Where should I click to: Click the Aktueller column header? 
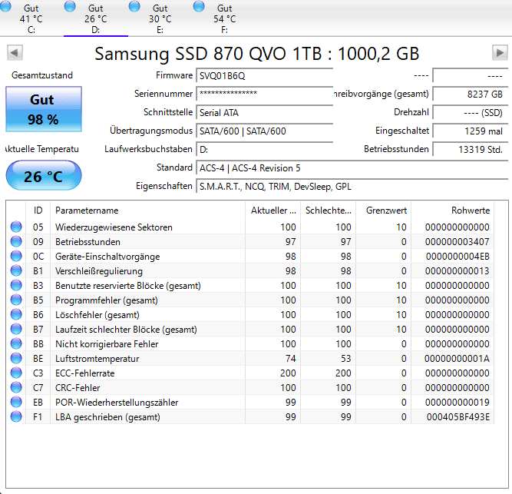[x=273, y=211]
